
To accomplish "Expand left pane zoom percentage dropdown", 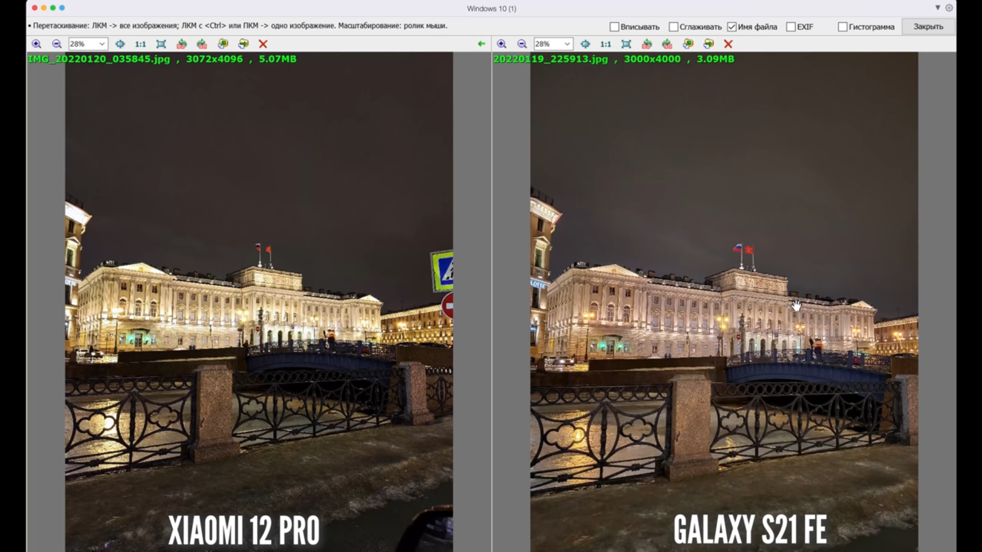I will (x=102, y=44).
